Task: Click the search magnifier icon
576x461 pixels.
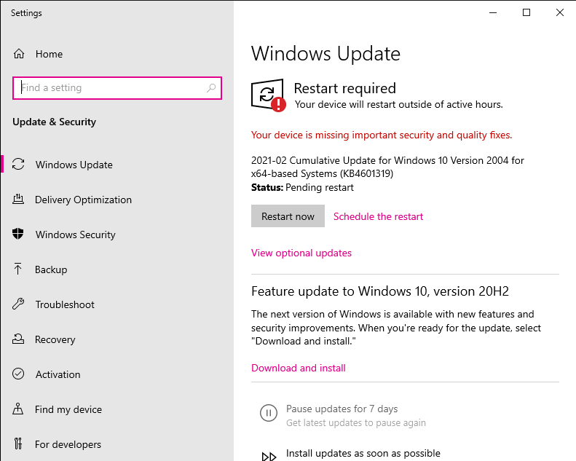Action: 211,88
